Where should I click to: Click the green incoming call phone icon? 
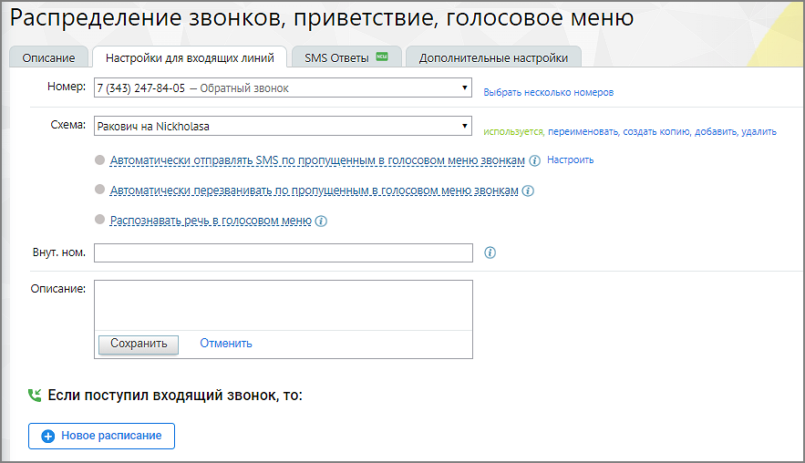pos(35,396)
